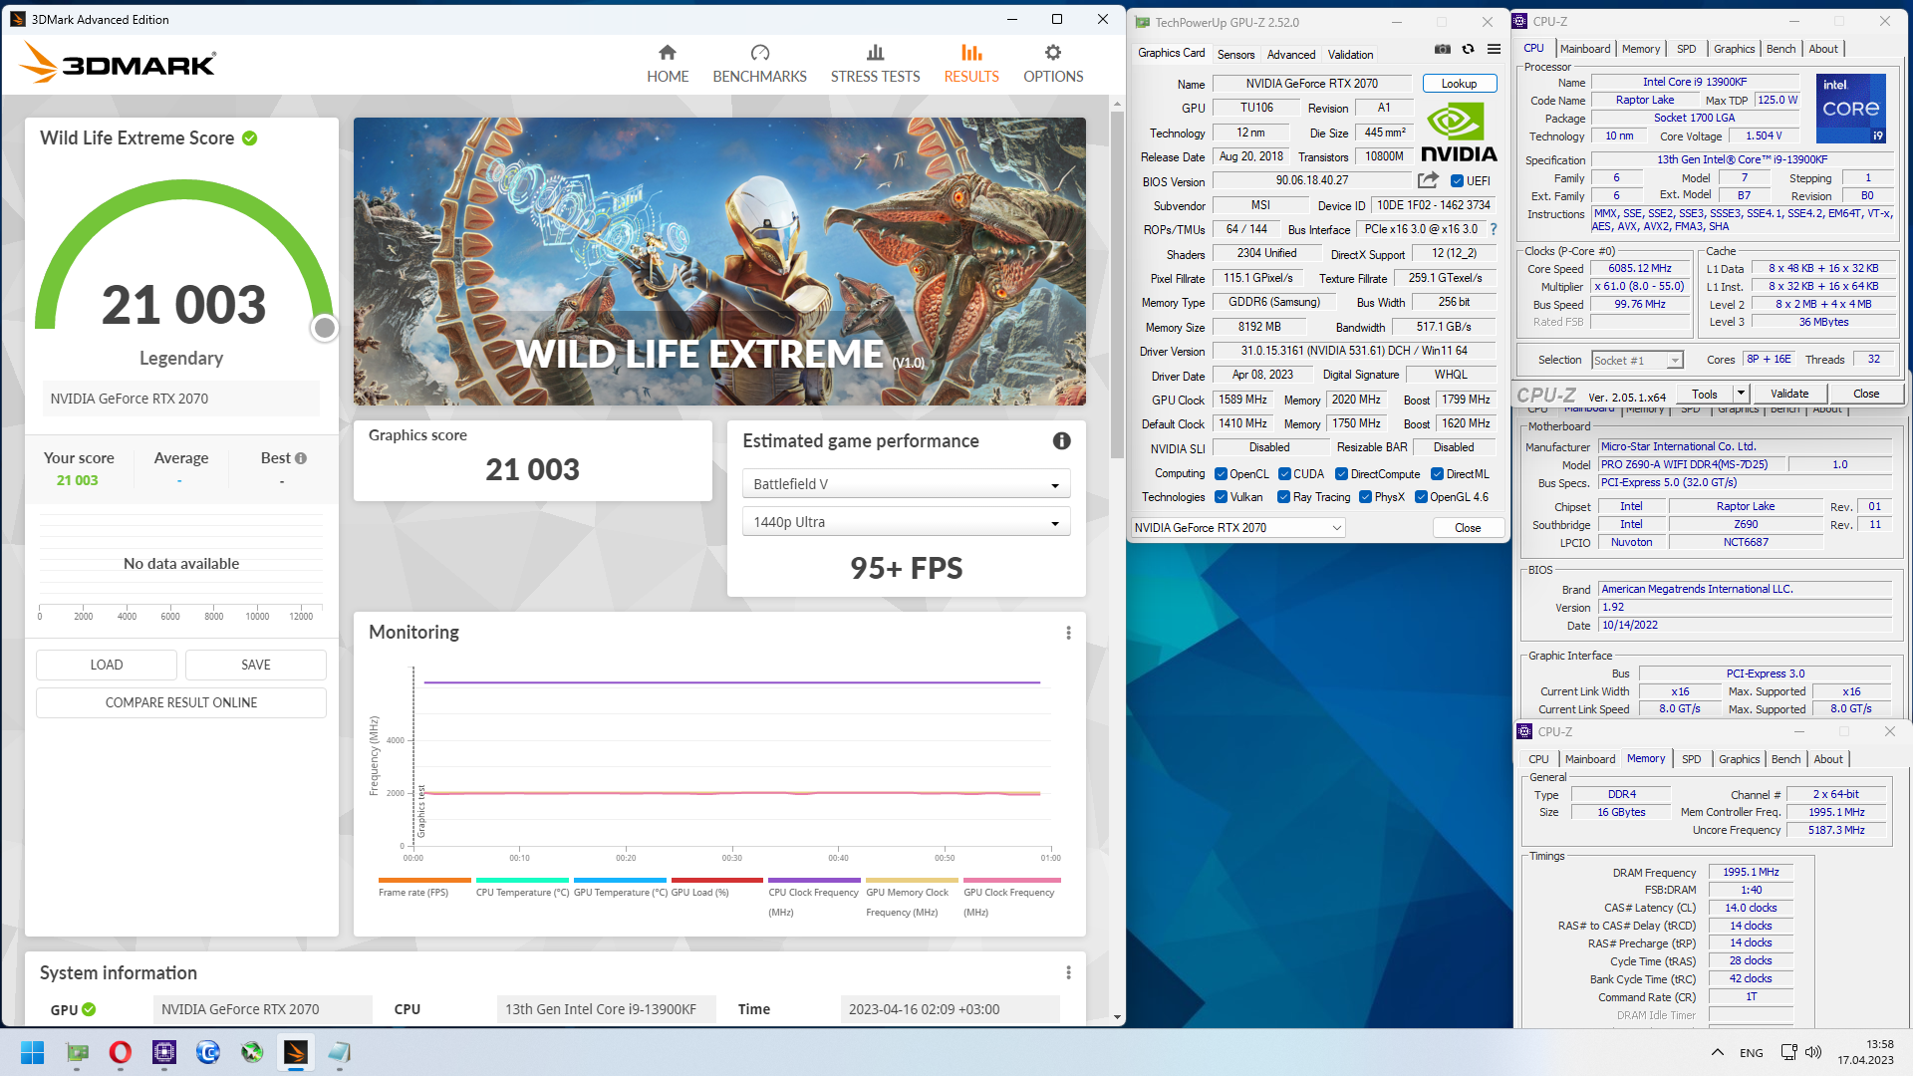Screen dimensions: 1913x1076
Task: Click COMPARE RESULT ONLINE
Action: tap(181, 702)
